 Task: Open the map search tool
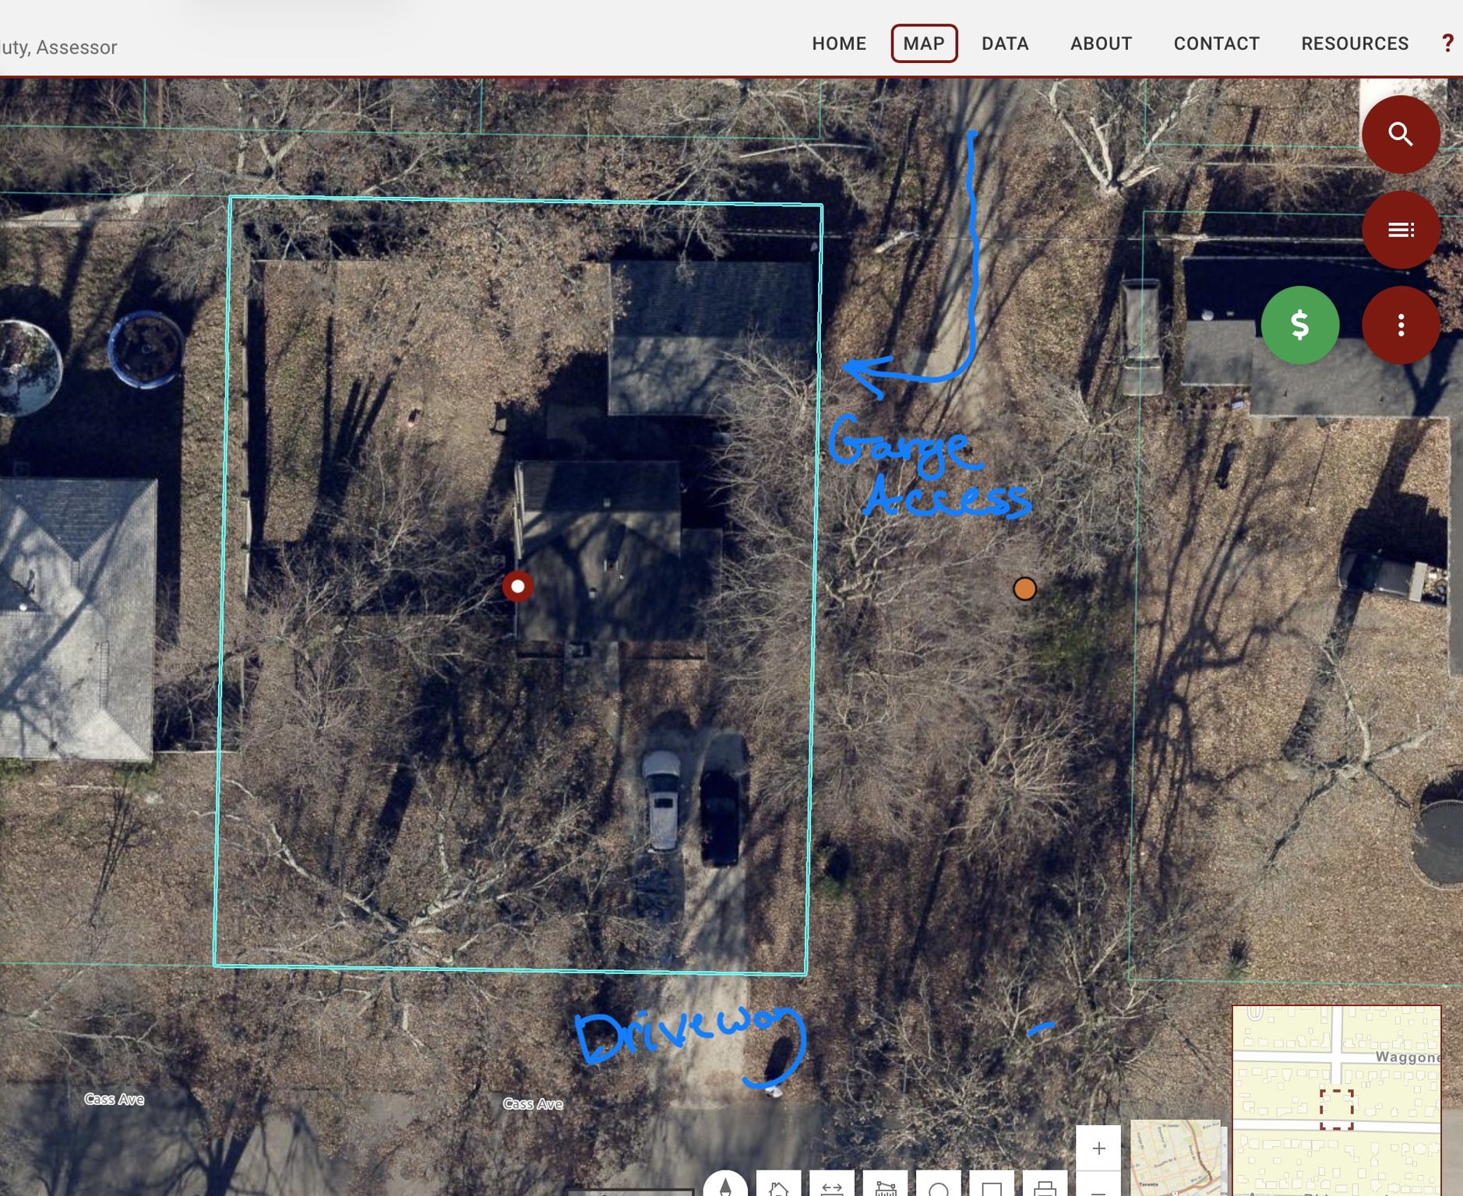pos(1400,134)
